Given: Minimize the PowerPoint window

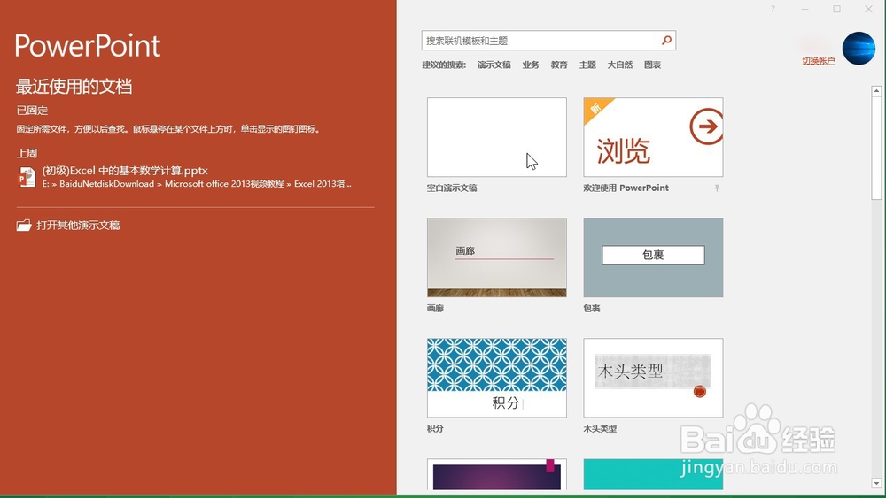Looking at the screenshot, I should [805, 9].
